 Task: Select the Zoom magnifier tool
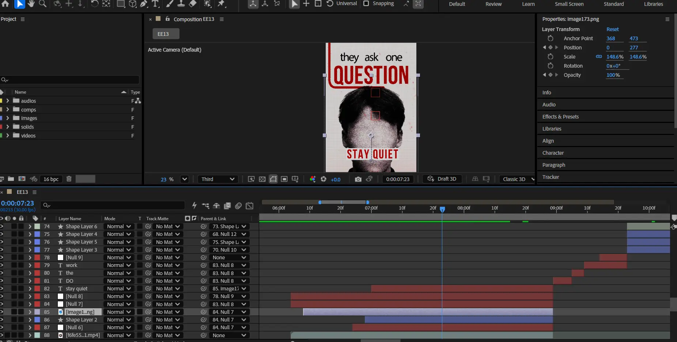(x=43, y=4)
